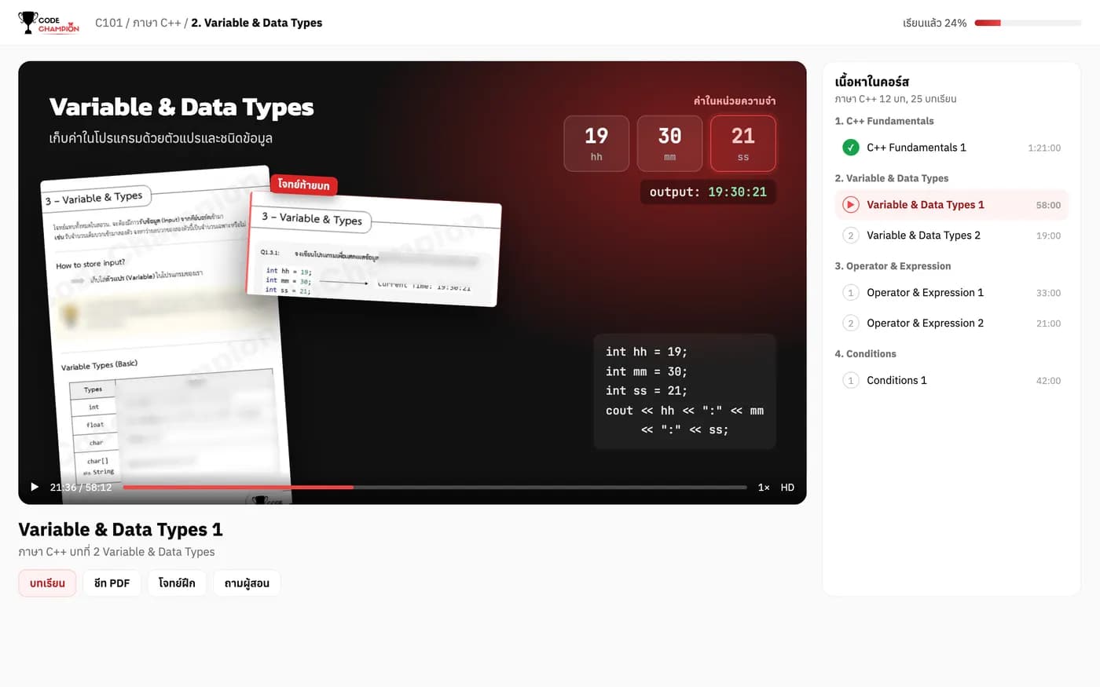Click the section heading 3. Operator & Expression

(893, 266)
